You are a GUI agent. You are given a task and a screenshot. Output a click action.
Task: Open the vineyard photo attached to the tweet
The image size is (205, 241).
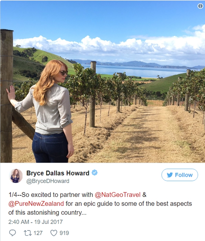click(x=102, y=82)
